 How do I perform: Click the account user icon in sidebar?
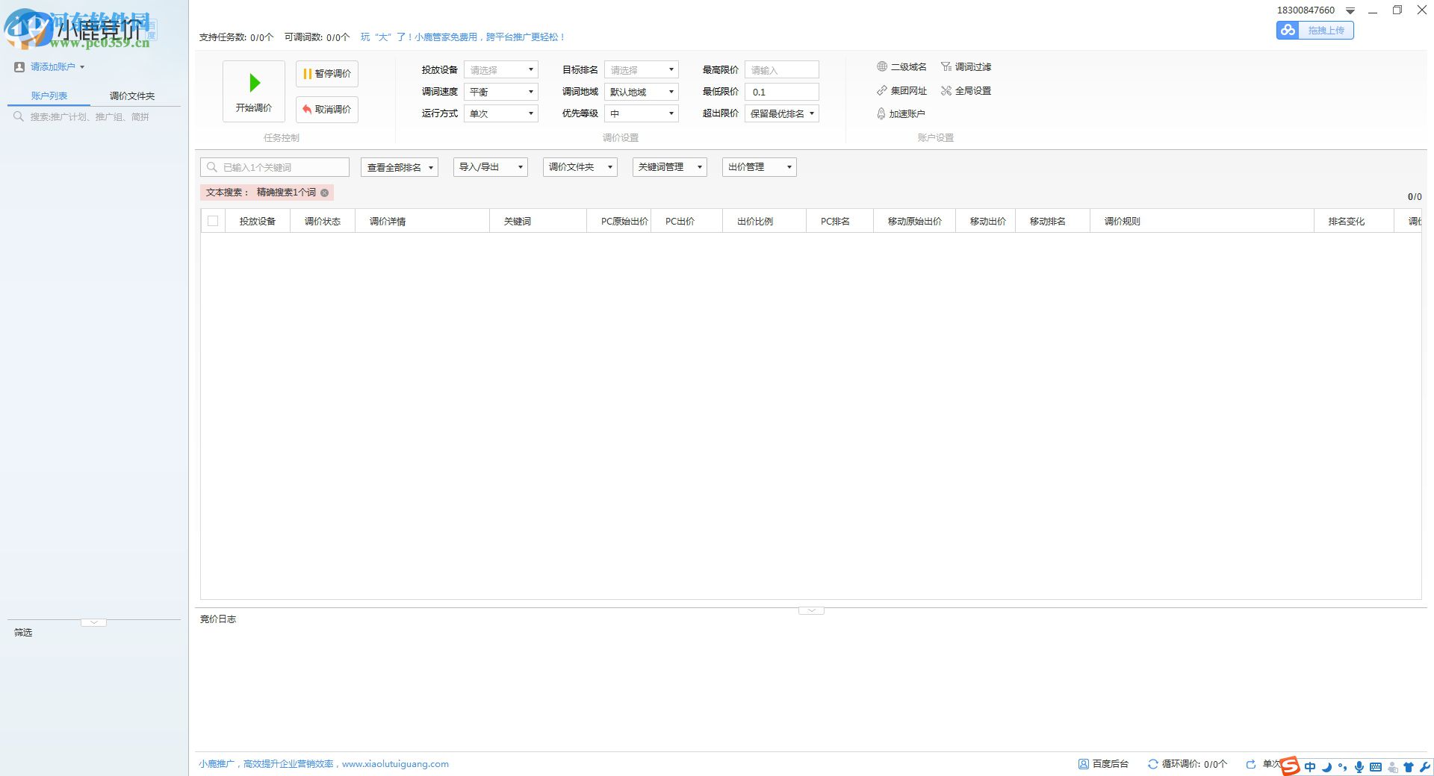19,66
